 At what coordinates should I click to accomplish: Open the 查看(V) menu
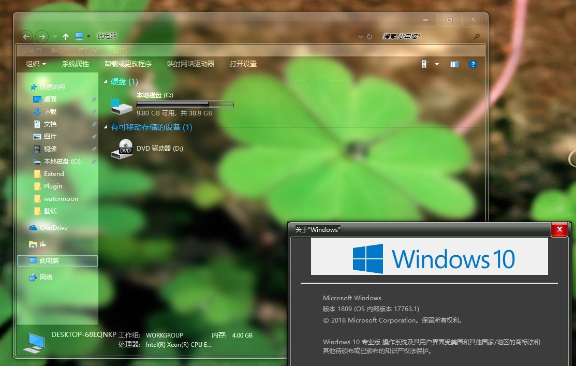tap(88, 50)
